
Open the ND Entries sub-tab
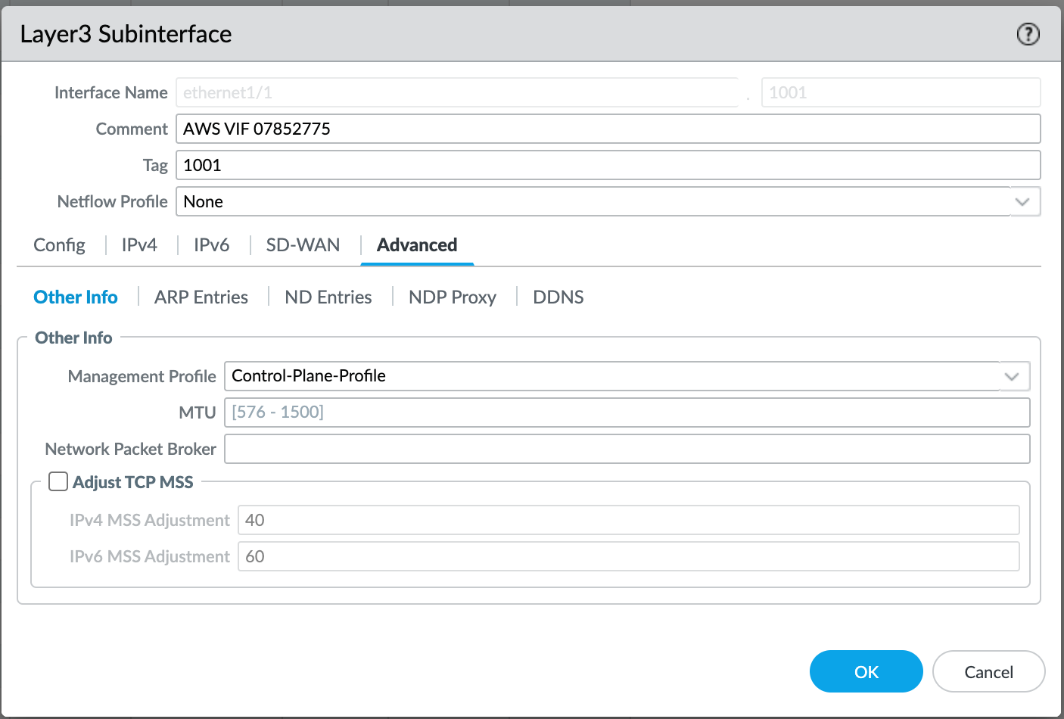click(x=328, y=297)
